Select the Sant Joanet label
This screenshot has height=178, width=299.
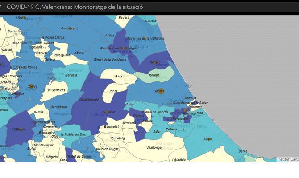[45, 43]
